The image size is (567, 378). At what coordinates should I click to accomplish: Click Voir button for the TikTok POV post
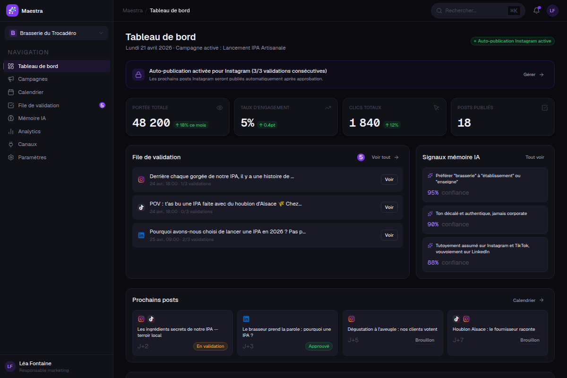[x=389, y=207]
